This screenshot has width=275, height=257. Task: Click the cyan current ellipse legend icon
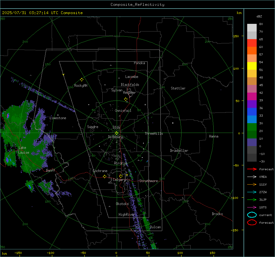tap(252, 215)
